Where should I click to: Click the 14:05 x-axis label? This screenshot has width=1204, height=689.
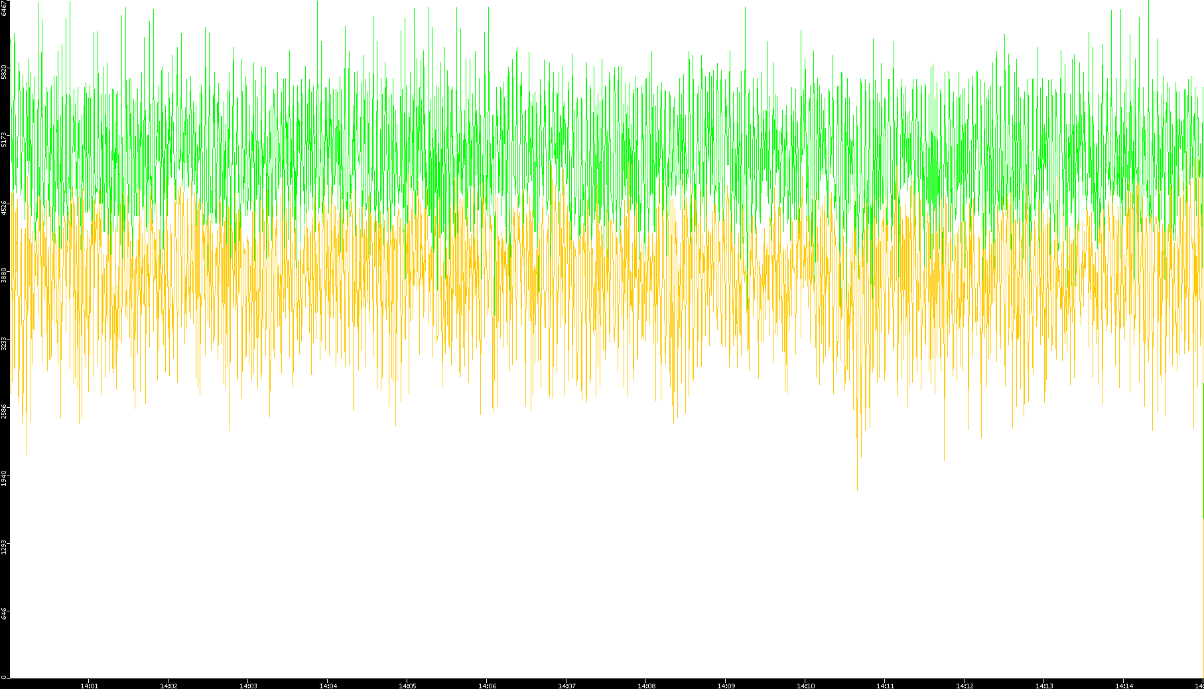[x=407, y=686]
